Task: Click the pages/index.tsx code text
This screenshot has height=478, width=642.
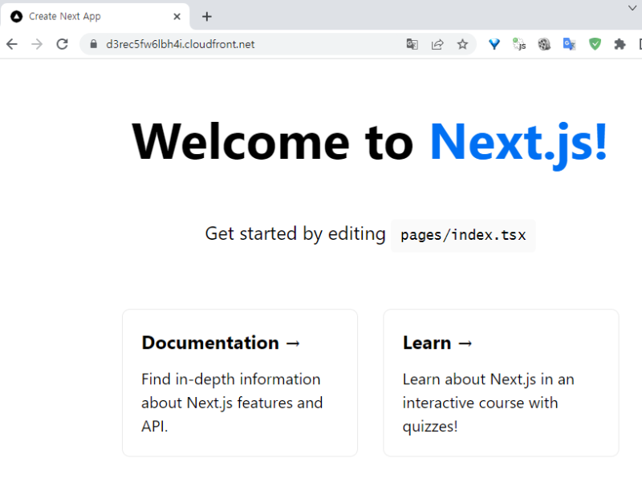Action: (x=463, y=235)
